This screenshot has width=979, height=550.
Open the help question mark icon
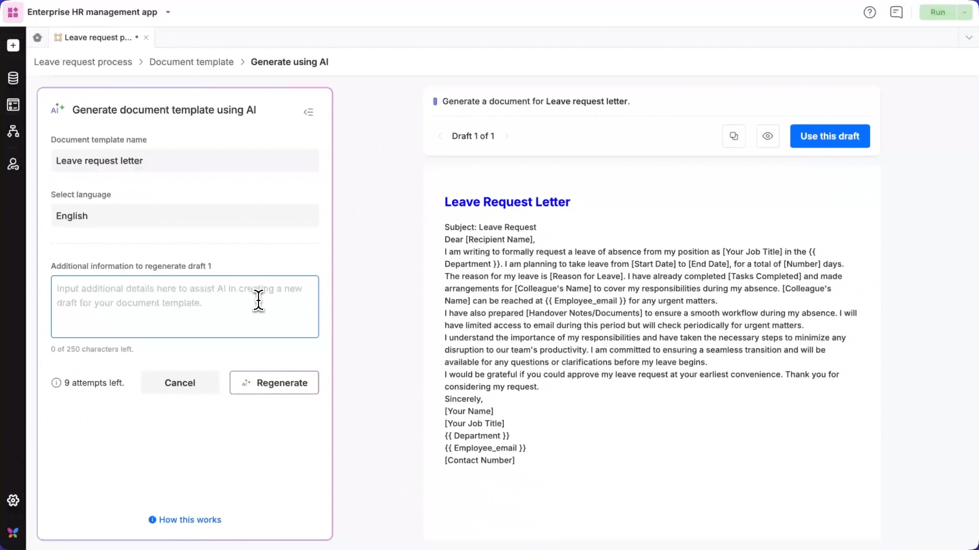point(870,12)
